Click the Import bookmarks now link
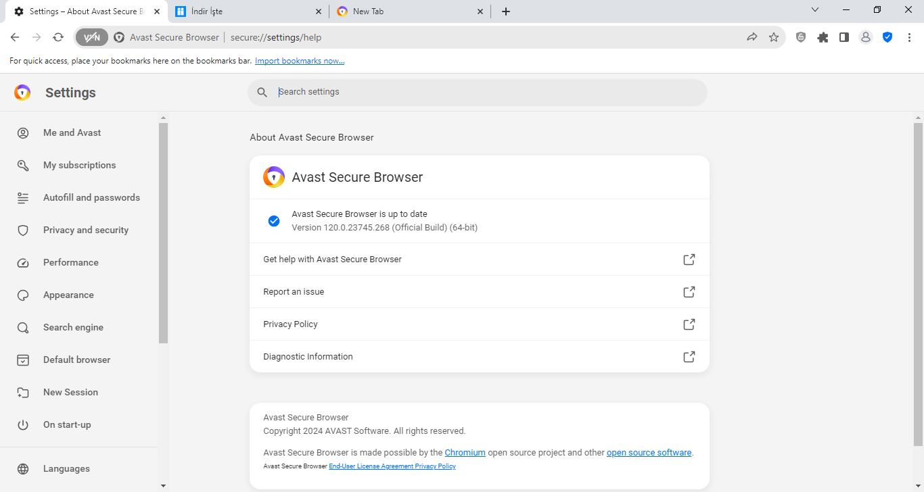This screenshot has height=492, width=924. [x=300, y=61]
